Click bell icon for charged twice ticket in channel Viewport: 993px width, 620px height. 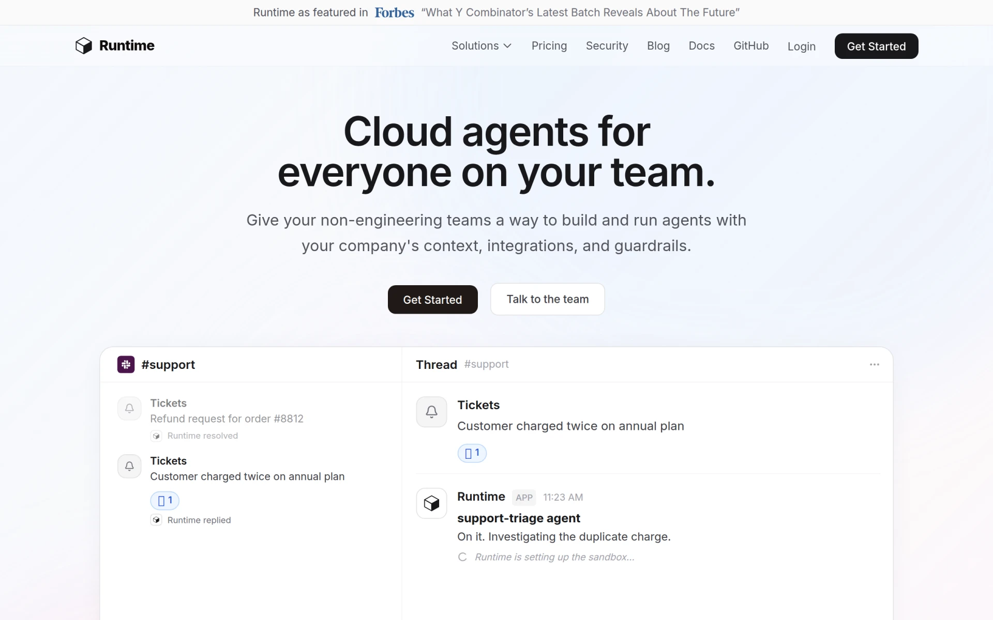pos(129,466)
